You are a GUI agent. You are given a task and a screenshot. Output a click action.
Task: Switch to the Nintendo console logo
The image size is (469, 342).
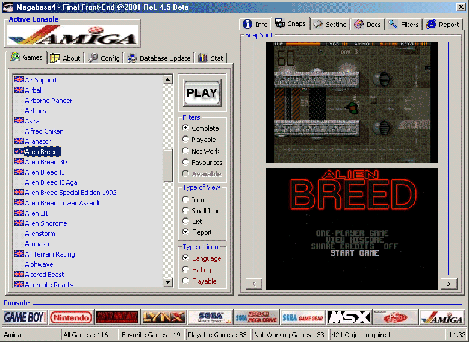tap(71, 317)
